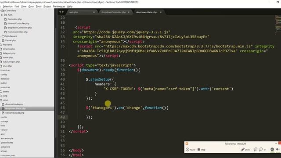Screen dimensions: 281x158
Task: Expand the vendor folder
Action: click(4, 130)
